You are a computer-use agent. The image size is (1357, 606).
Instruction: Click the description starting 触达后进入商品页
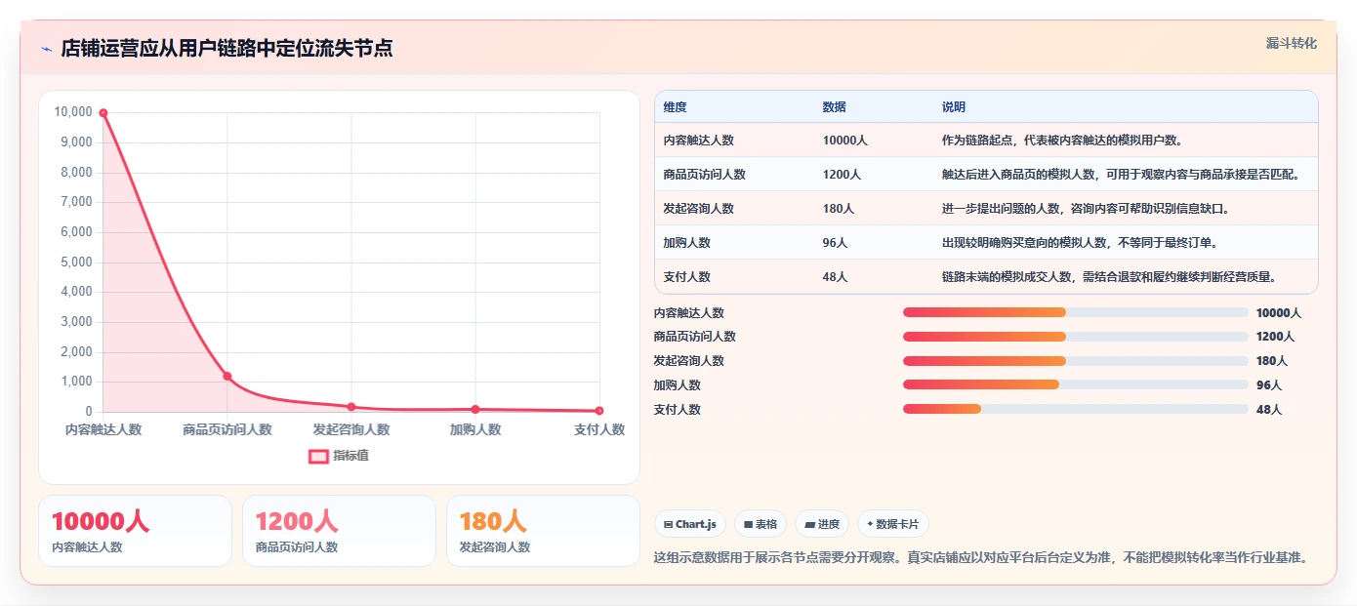[1121, 175]
